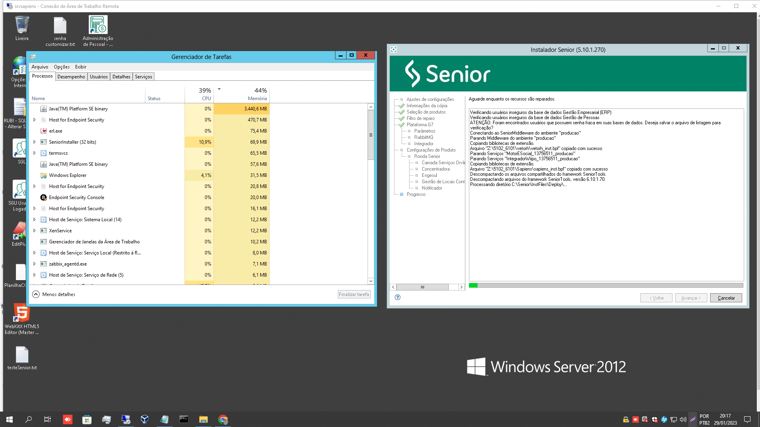
Task: Expand the SeniorInstaller (32 bits) process group
Action: click(x=34, y=142)
